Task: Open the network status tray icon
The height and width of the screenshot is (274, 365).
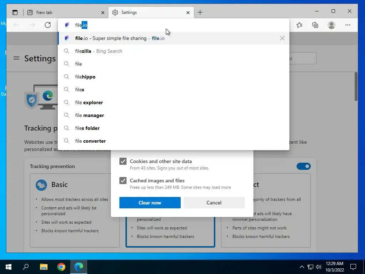Action: pyautogui.click(x=310, y=267)
